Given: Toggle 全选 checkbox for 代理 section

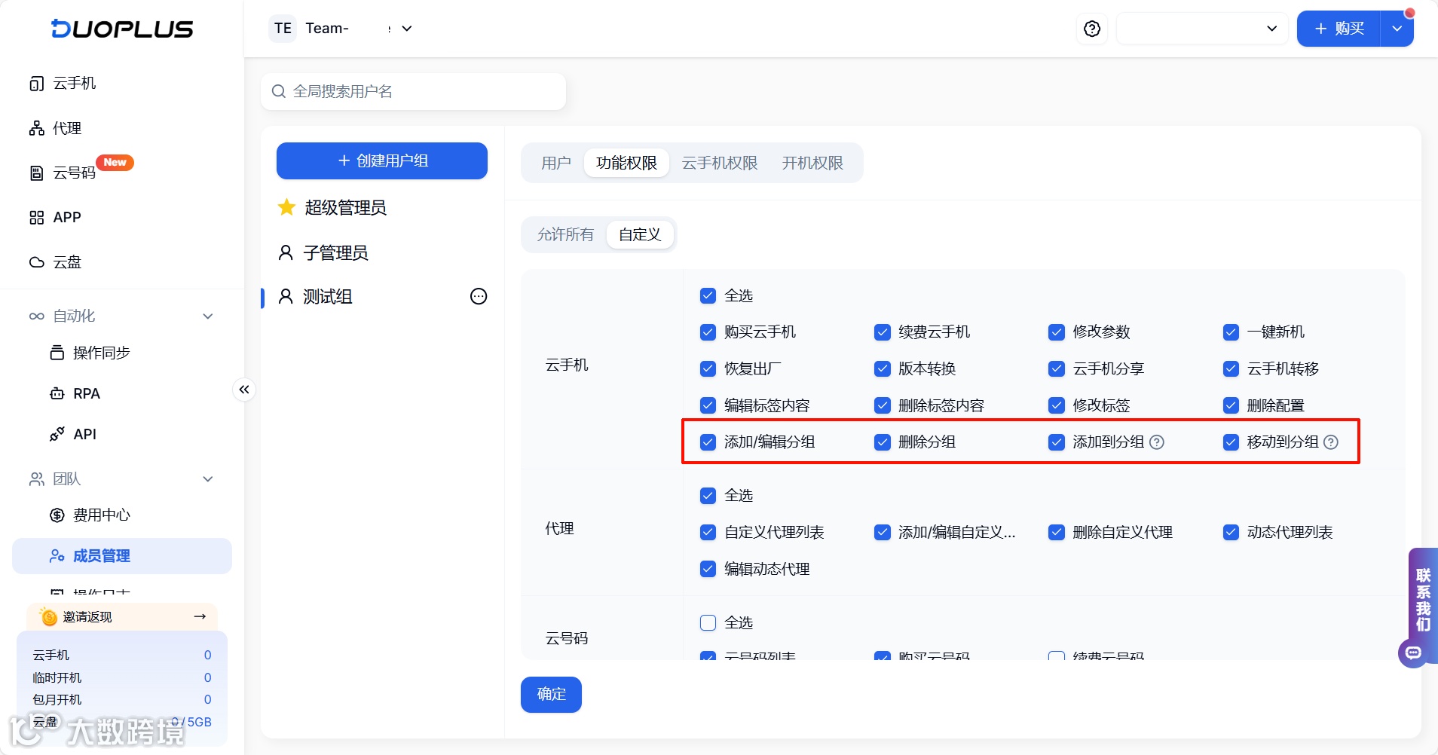Looking at the screenshot, I should coord(708,495).
